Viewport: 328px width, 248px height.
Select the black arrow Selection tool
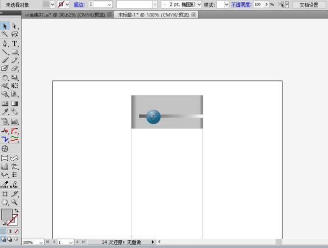click(x=5, y=26)
